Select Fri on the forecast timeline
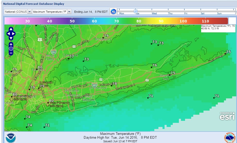This screenshot has height=143, width=237. point(186,13)
